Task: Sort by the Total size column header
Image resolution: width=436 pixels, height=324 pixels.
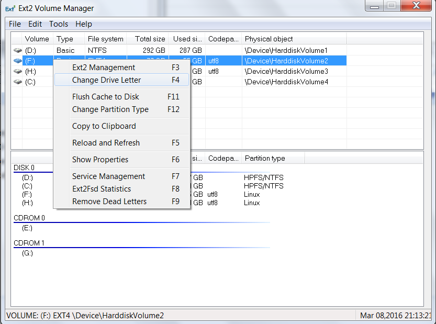Action: [x=148, y=39]
